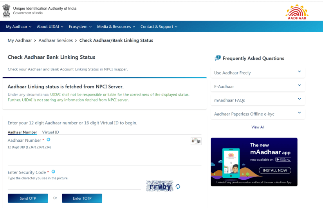
Task: Switch to the Virtual ID tab
Action: pyautogui.click(x=51, y=132)
